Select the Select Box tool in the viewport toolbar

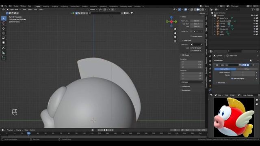pyautogui.click(x=4, y=18)
